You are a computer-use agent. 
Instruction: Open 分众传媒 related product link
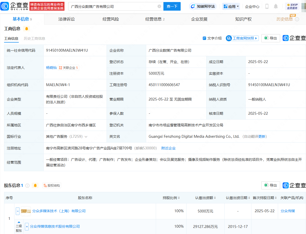[288, 211]
